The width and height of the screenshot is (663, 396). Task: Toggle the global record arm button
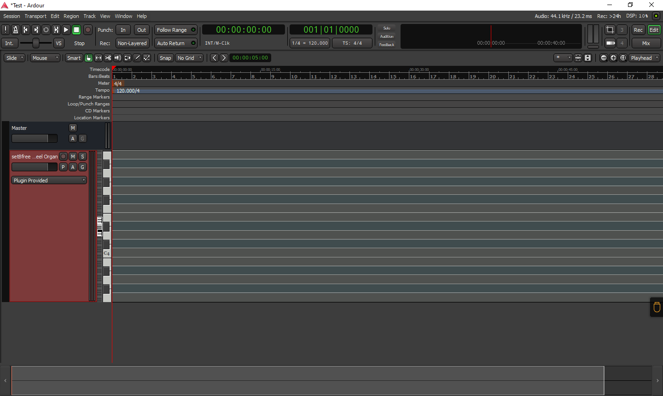(88, 30)
